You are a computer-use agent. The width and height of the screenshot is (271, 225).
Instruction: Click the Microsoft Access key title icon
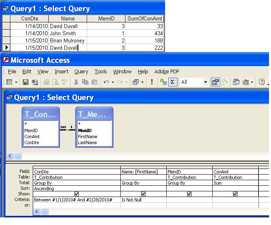[x=6, y=60]
